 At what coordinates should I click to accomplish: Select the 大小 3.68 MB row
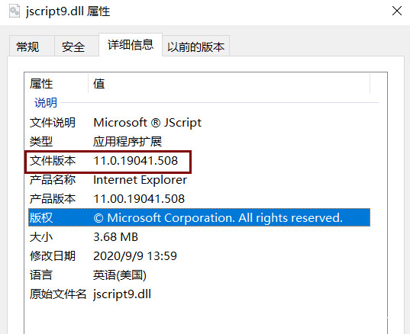199,237
